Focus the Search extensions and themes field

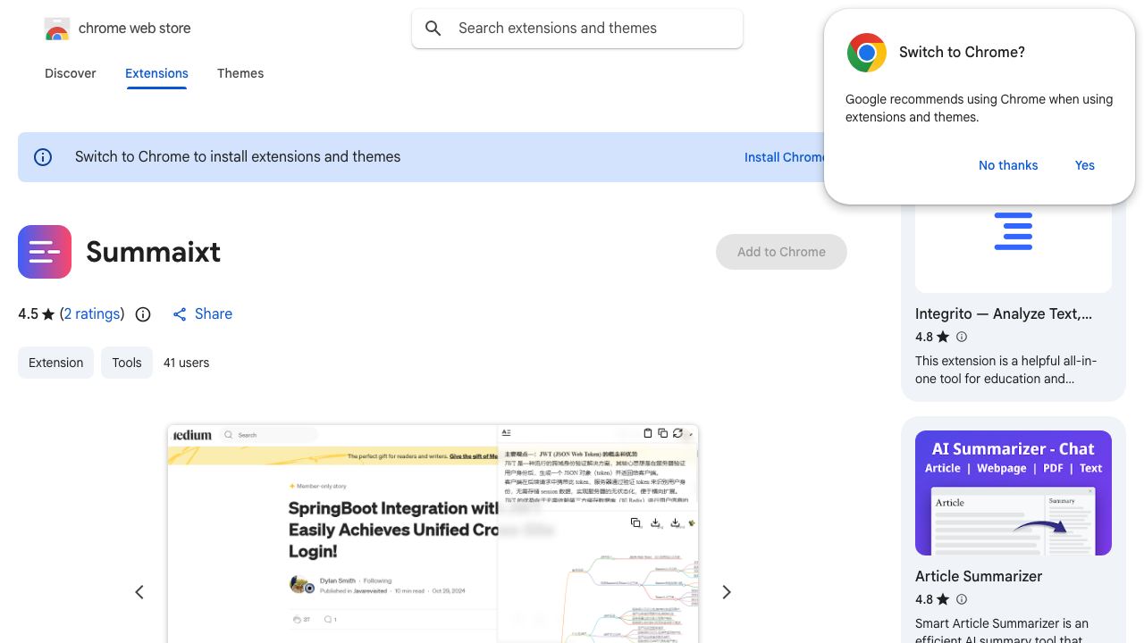click(577, 29)
